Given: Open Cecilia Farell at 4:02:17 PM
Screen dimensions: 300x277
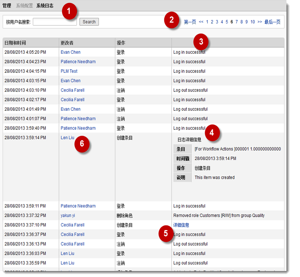Looking at the screenshot, I should click(x=73, y=100).
